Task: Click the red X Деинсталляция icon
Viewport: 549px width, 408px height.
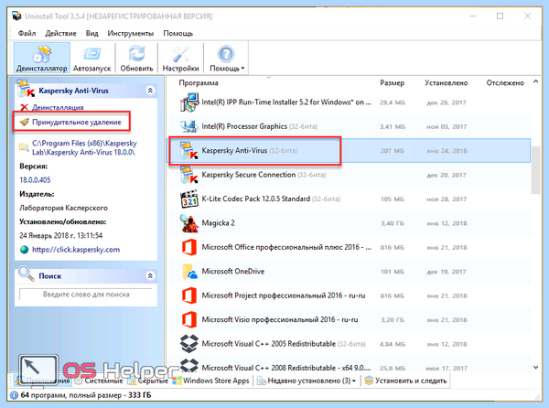Action: pyautogui.click(x=24, y=107)
